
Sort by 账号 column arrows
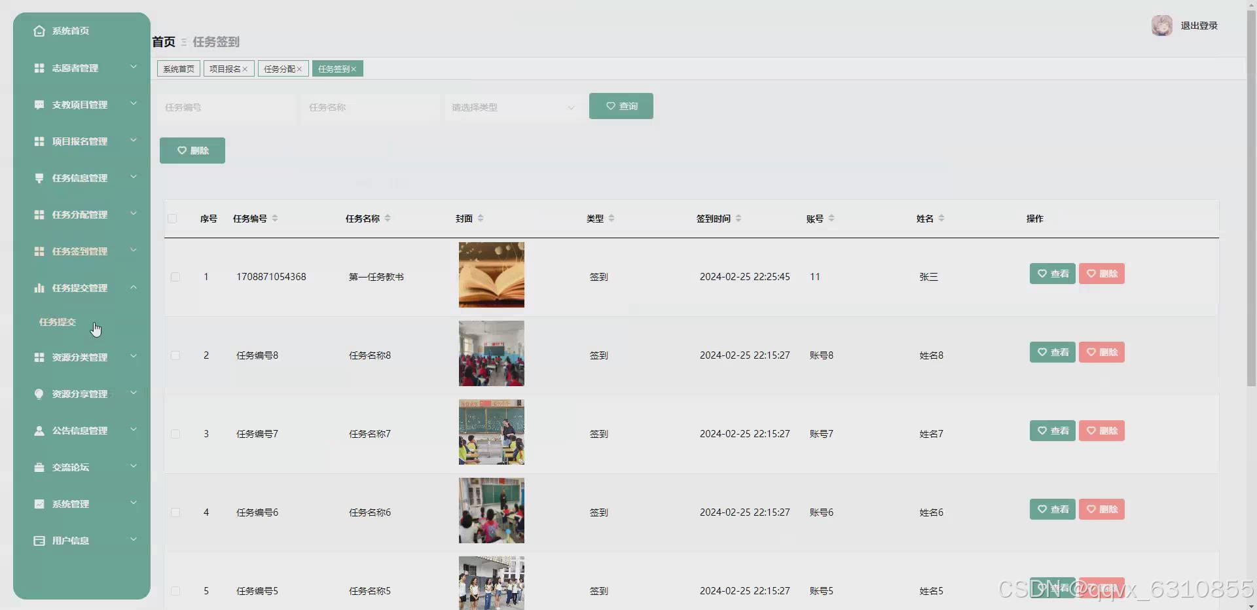[x=831, y=219]
